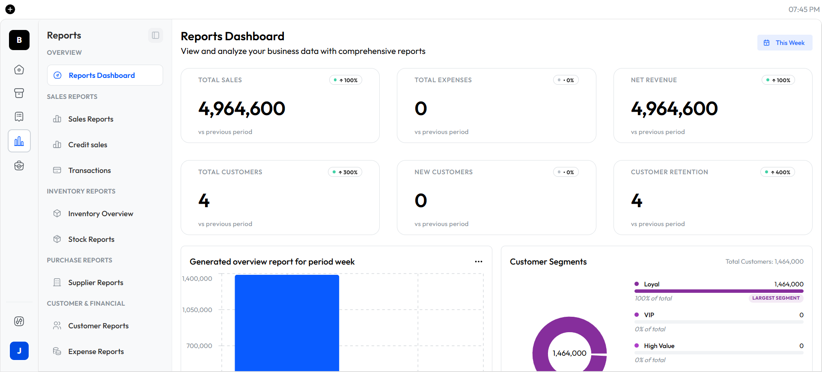This screenshot has width=822, height=372.
Task: Click the Generated overview report title
Action: click(272, 262)
